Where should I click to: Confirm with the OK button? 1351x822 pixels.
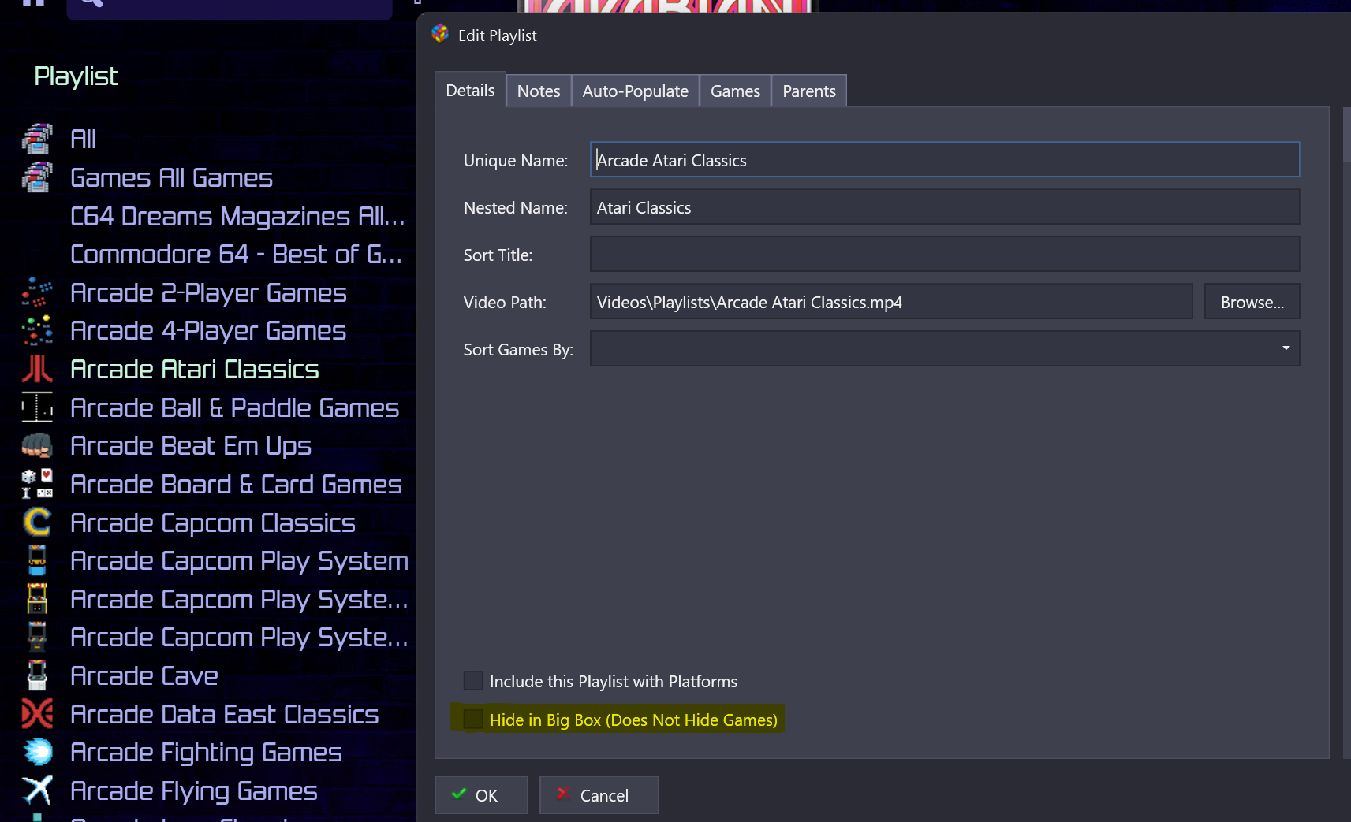click(x=481, y=795)
